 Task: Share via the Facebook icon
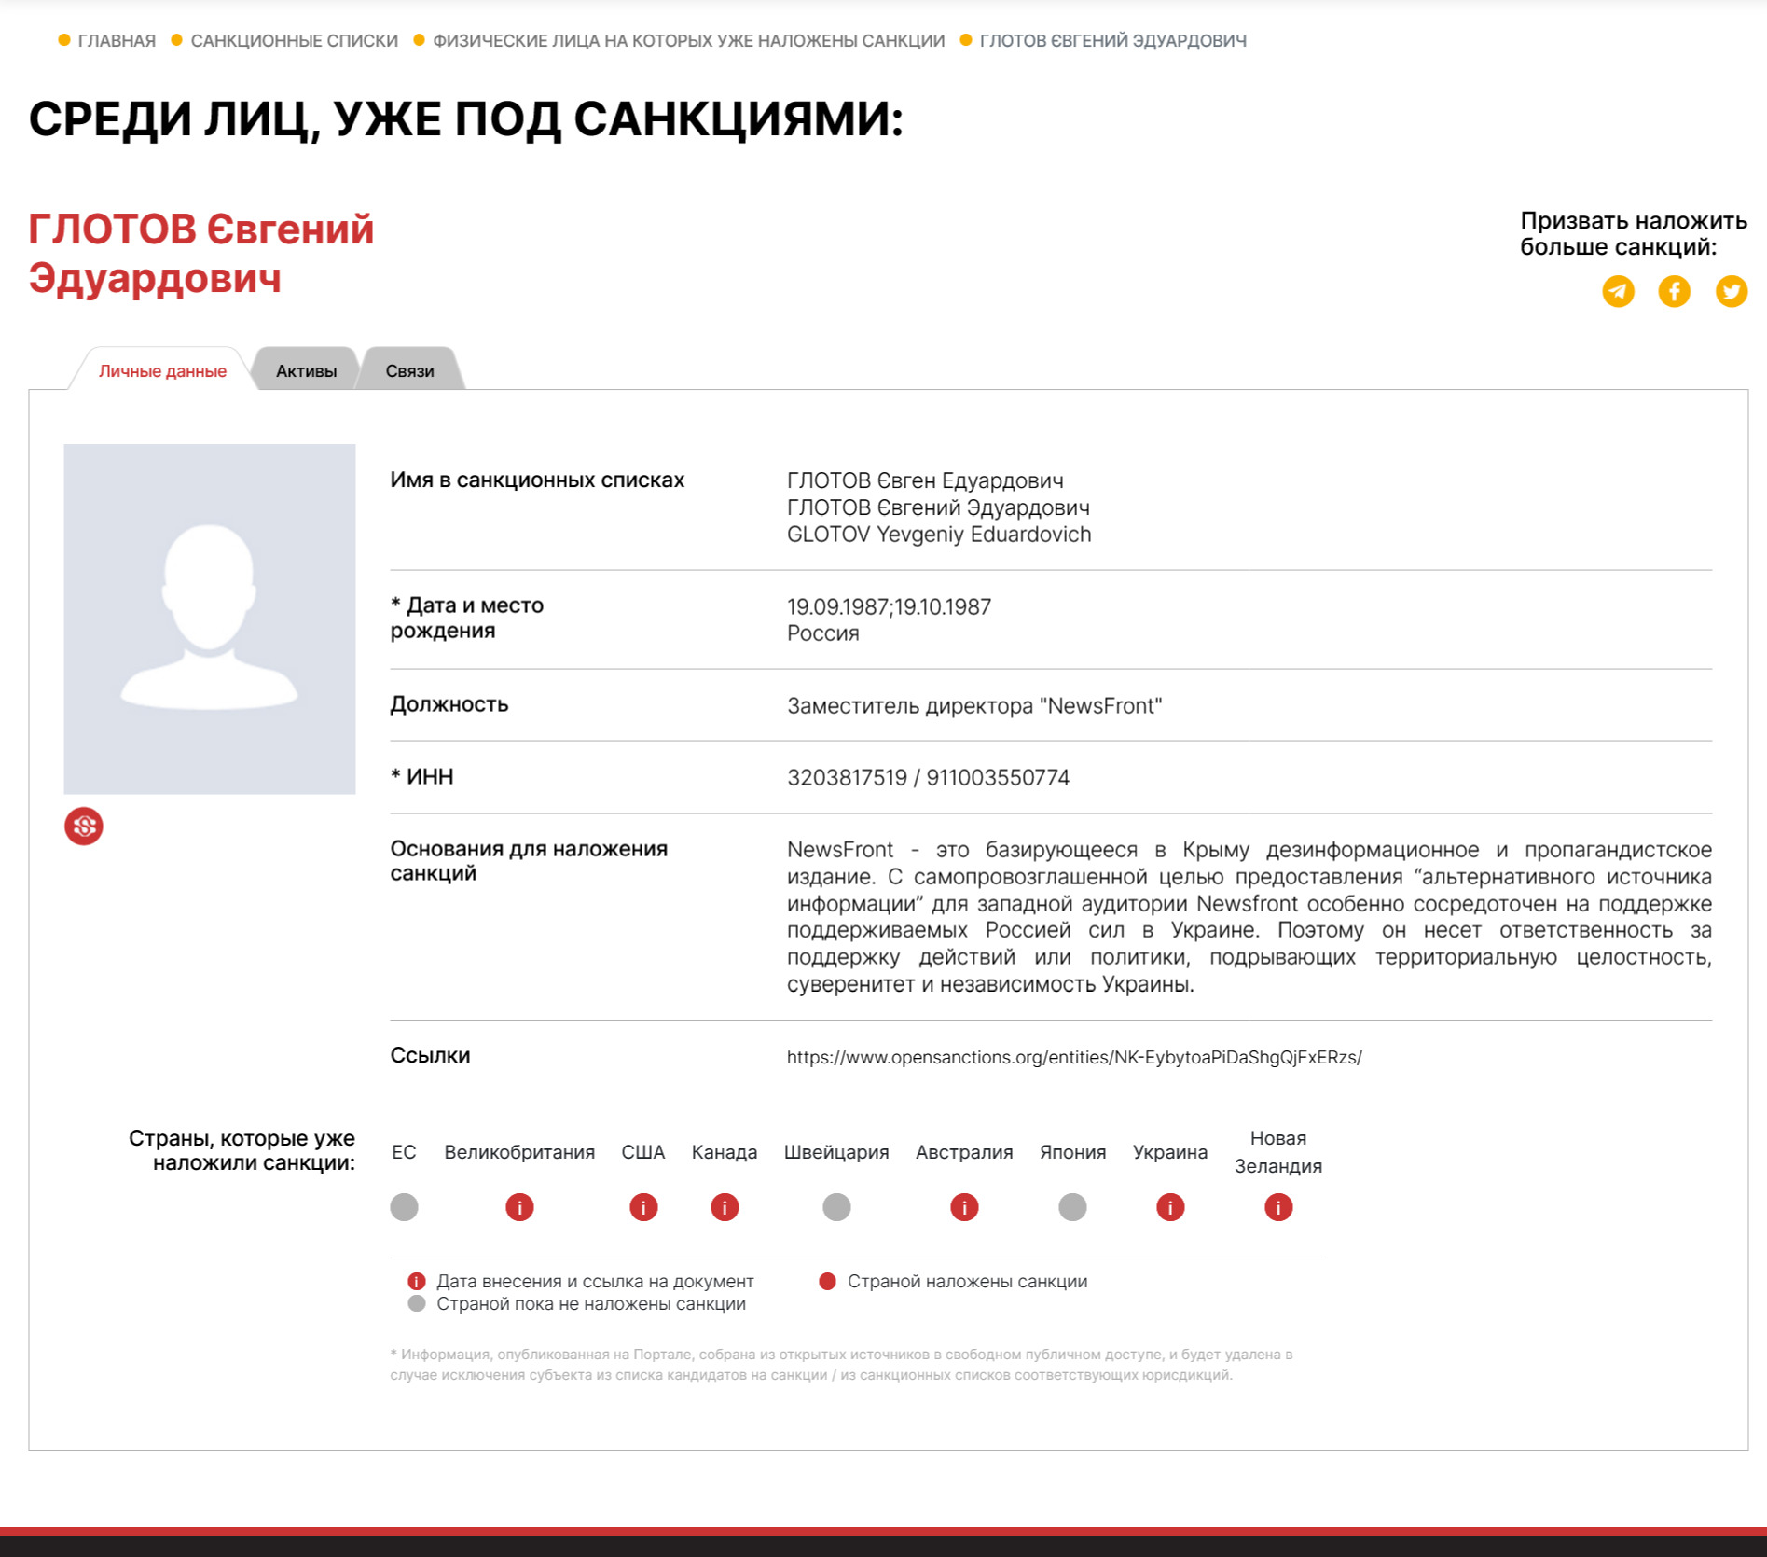coord(1674,291)
